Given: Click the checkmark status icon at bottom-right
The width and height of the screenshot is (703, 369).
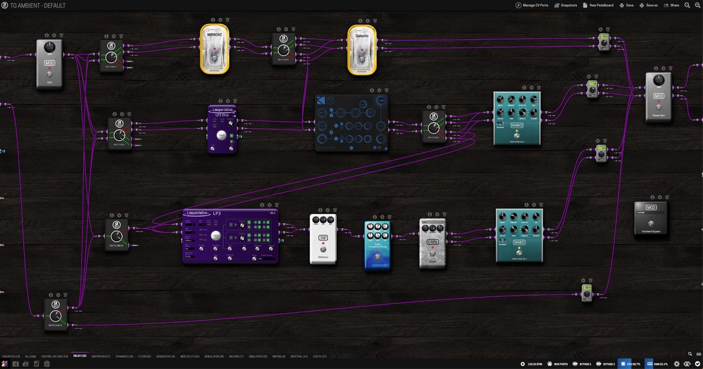Looking at the screenshot, I should (x=698, y=364).
